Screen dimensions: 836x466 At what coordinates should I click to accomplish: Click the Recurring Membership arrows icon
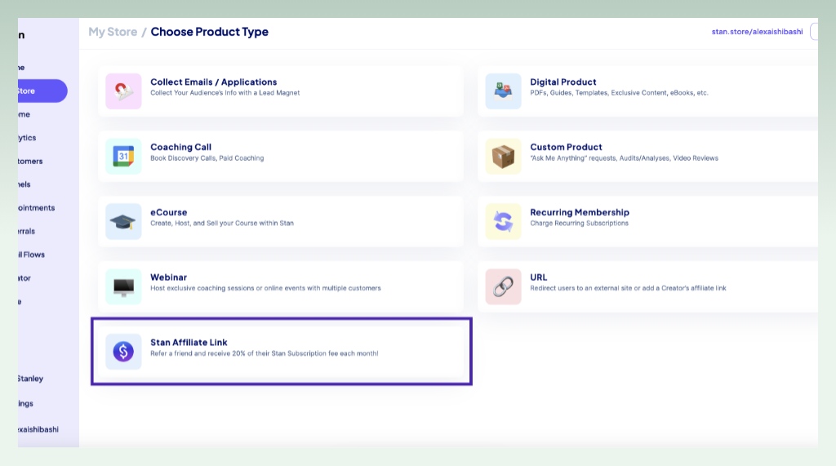503,221
